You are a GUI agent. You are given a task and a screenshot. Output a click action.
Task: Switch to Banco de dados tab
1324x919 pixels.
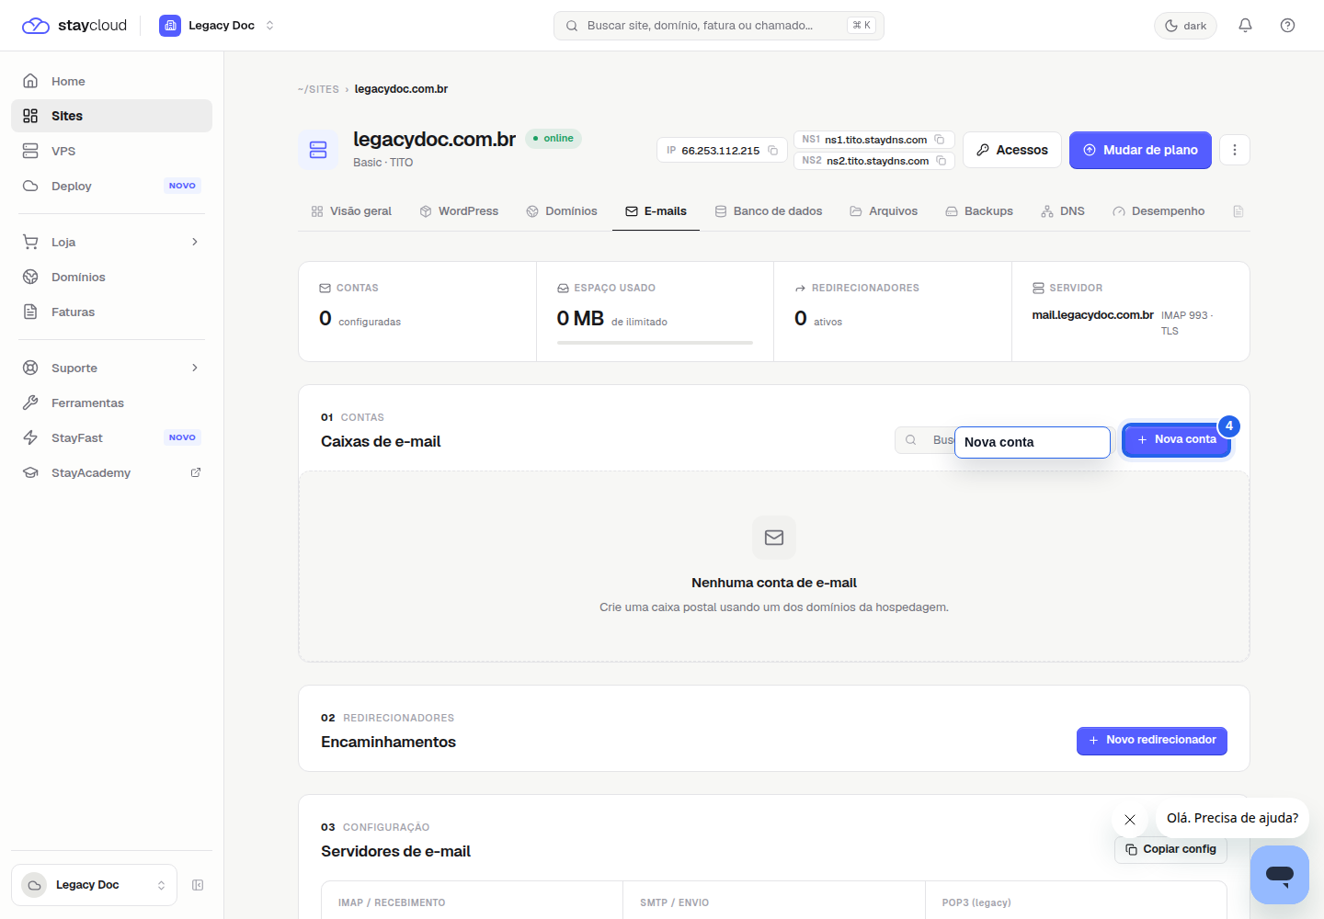click(x=769, y=211)
